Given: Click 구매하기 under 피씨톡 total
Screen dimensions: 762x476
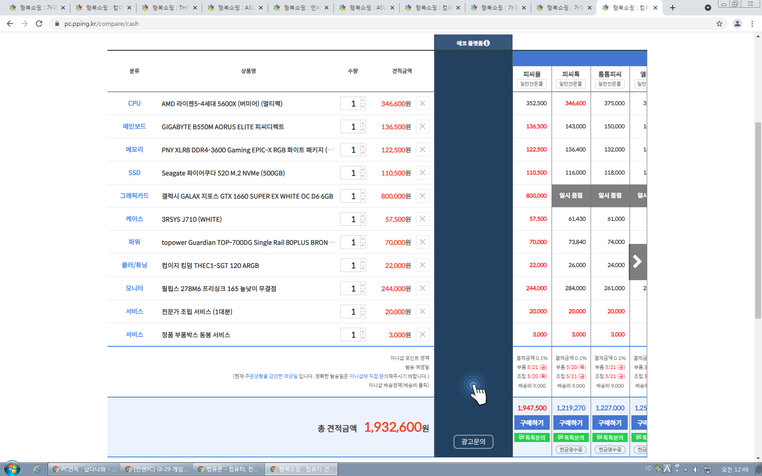Looking at the screenshot, I should pyautogui.click(x=571, y=423).
